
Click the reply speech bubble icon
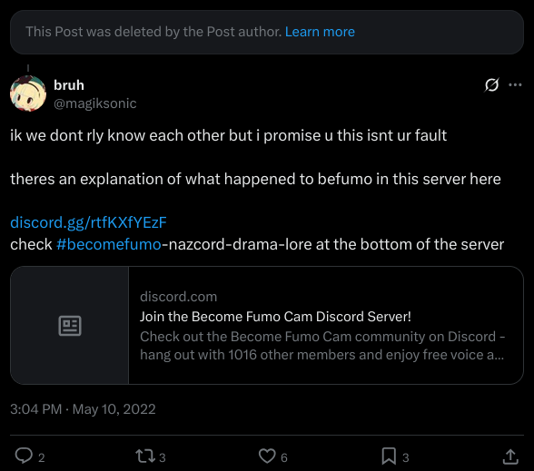point(24,456)
